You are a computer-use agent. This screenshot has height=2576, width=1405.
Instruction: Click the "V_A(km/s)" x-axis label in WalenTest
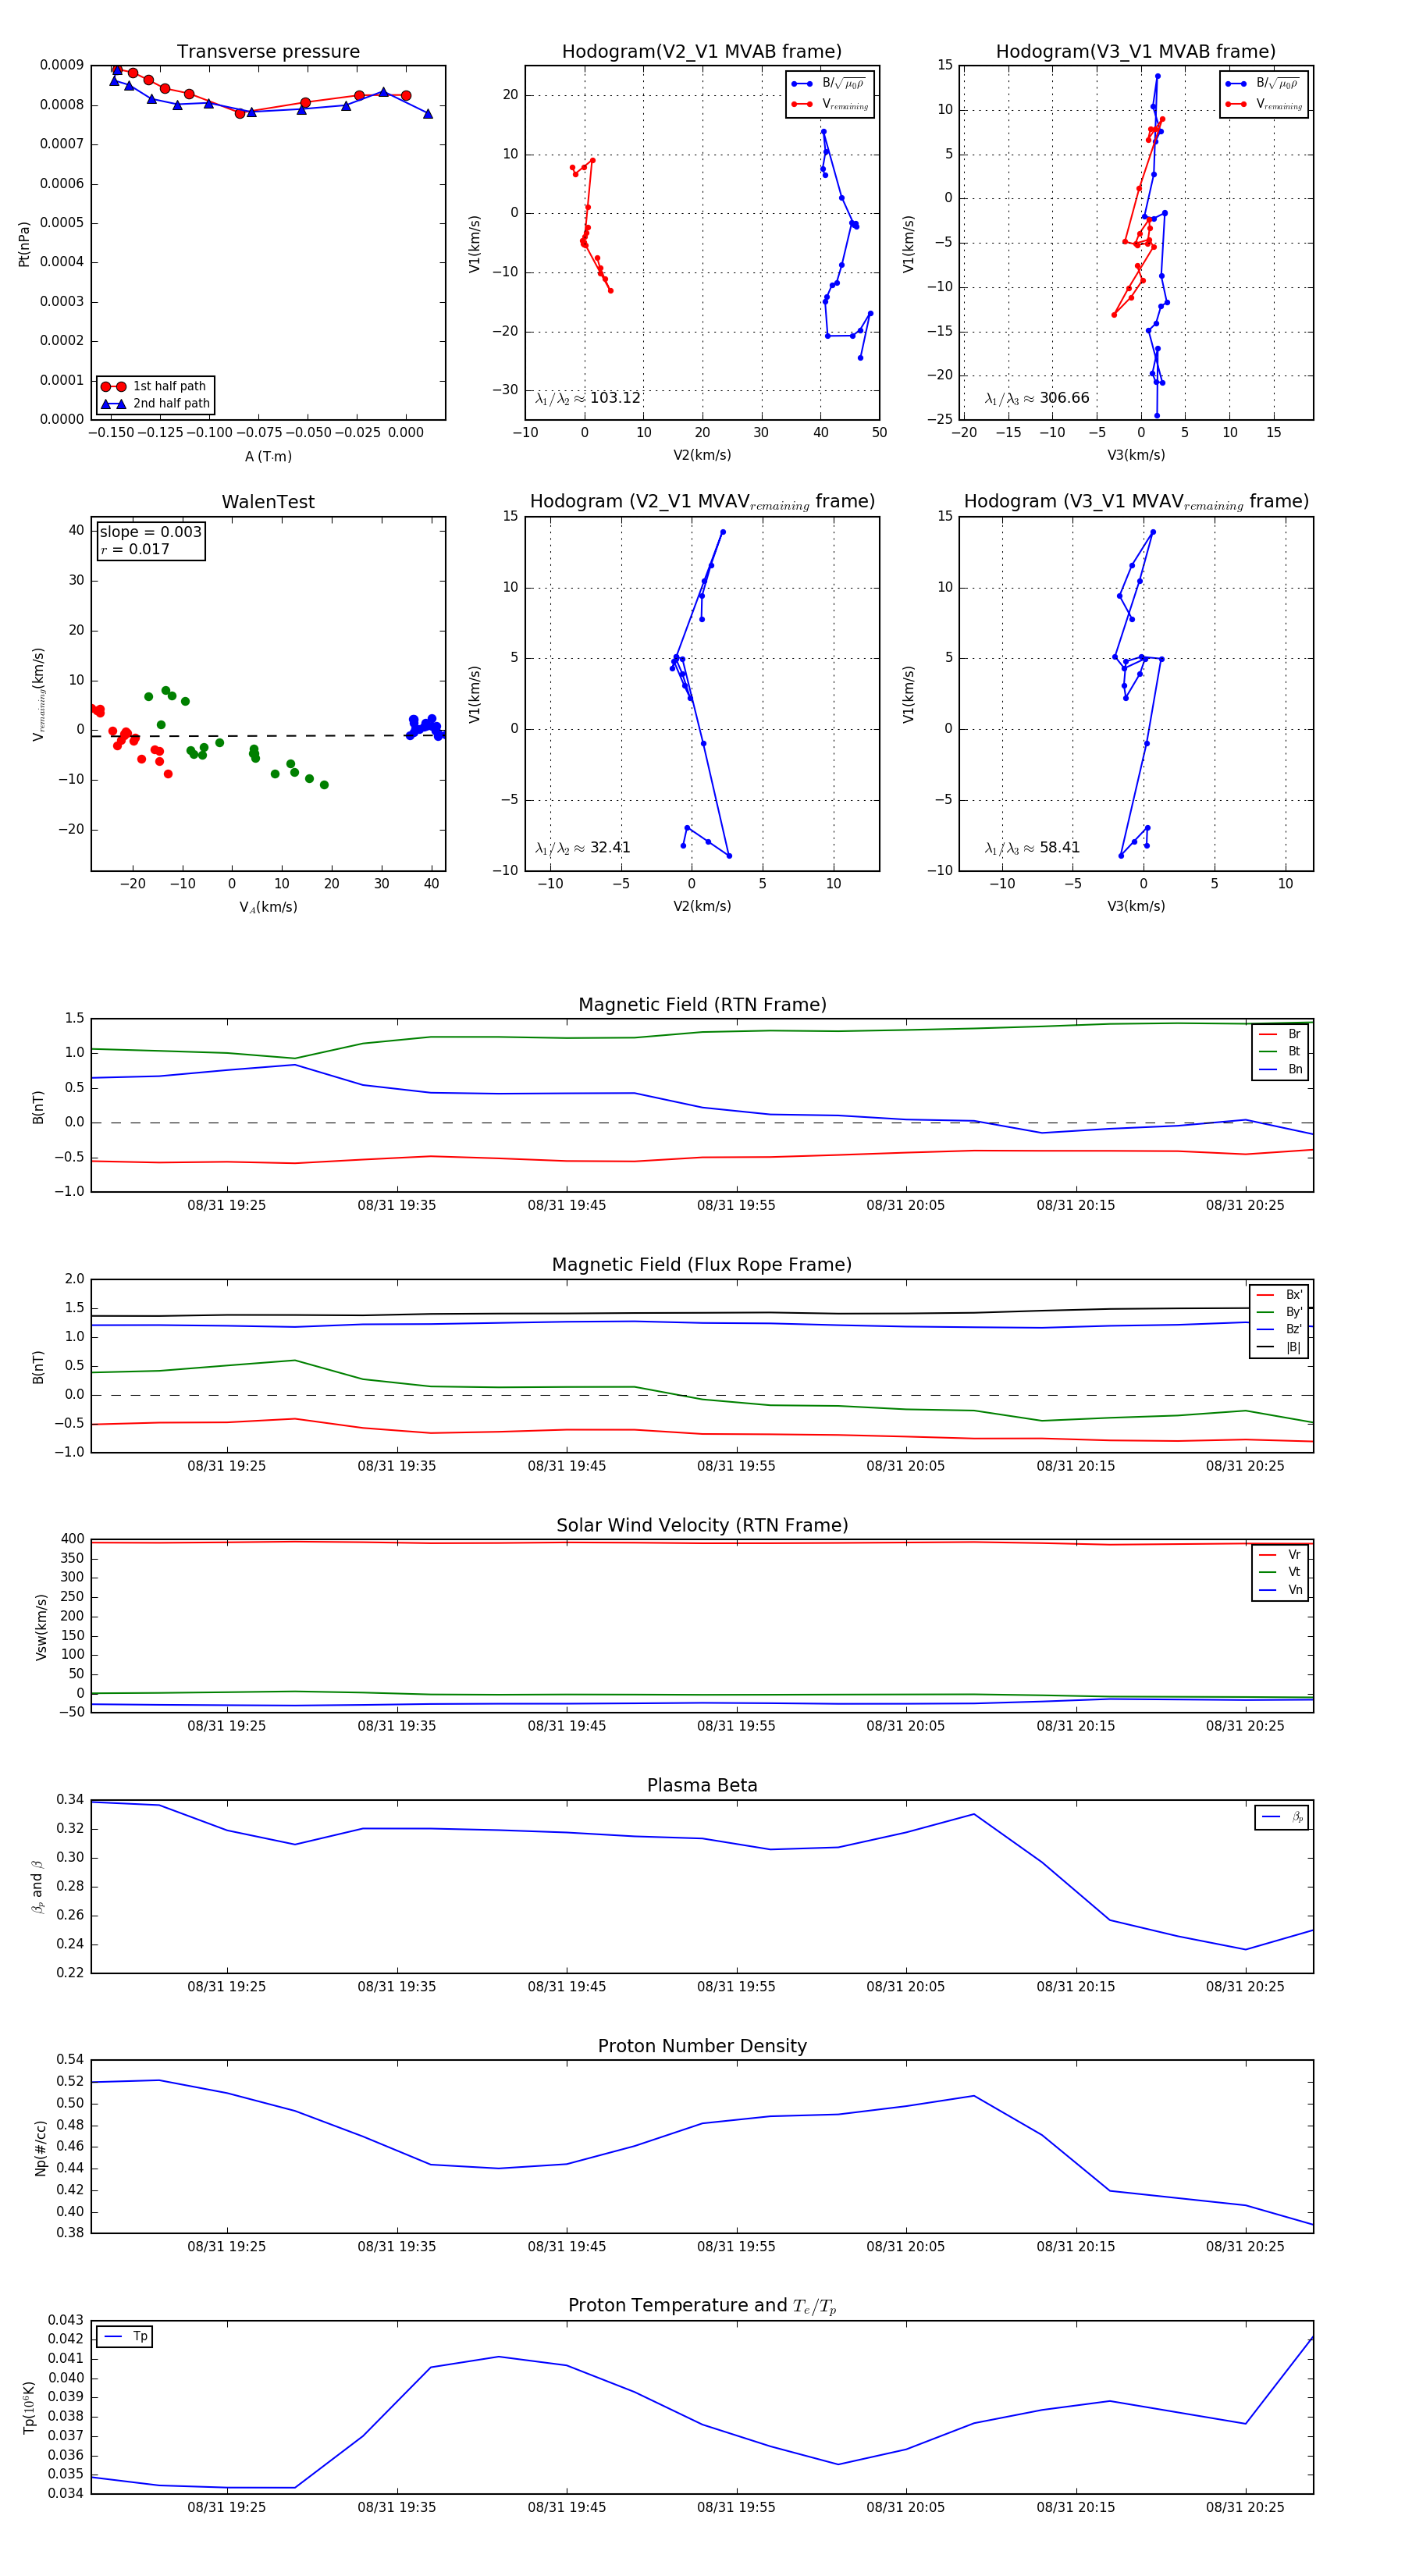click(x=268, y=907)
